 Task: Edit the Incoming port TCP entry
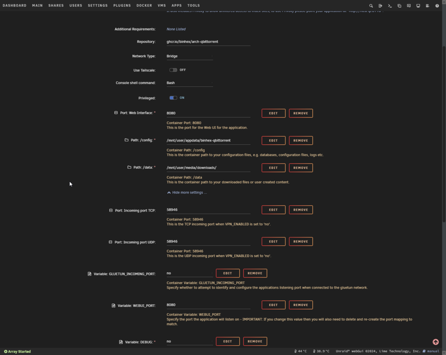[x=273, y=210]
